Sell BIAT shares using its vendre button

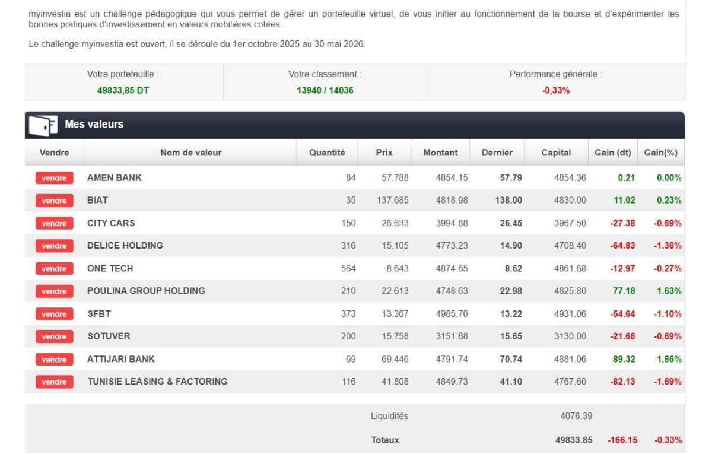[54, 201]
